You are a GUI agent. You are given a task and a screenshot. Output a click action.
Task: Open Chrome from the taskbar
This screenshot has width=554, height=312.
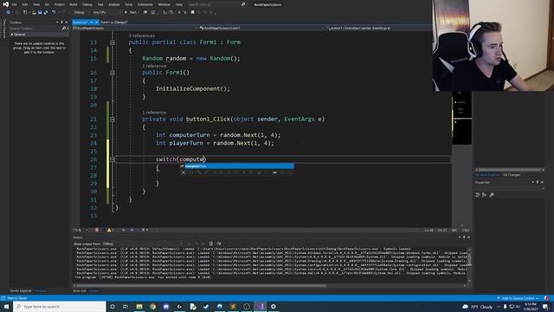(x=152, y=306)
